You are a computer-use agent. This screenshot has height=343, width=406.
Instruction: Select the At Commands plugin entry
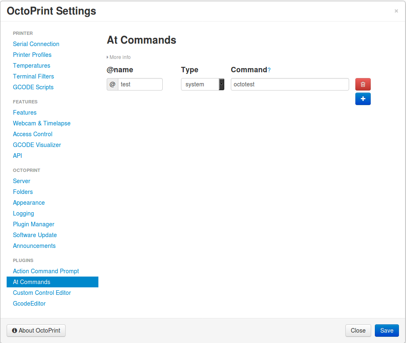[x=52, y=282]
